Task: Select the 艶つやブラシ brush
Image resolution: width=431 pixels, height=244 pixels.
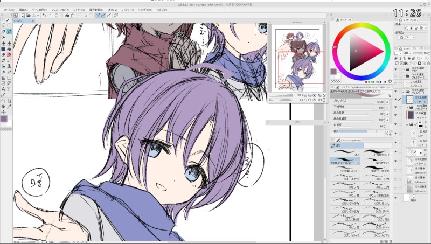Action: click(x=376, y=161)
